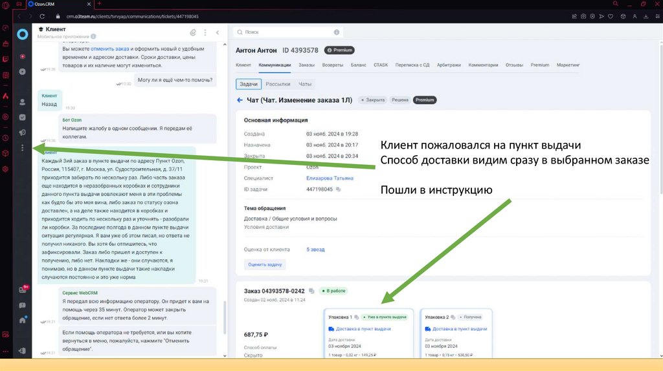Click the Ozon CRM logo in sidebar
The image size is (663, 371).
pos(23,34)
